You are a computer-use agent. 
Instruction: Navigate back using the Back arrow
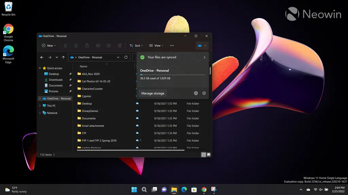coord(42,57)
